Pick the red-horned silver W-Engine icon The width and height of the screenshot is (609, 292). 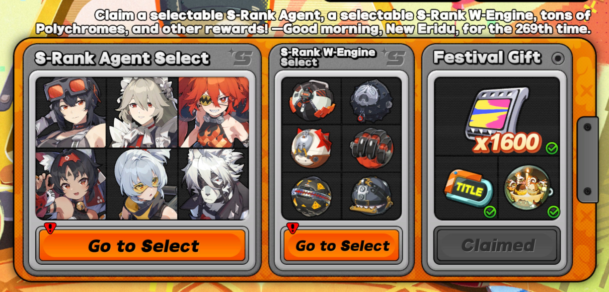tap(311, 148)
